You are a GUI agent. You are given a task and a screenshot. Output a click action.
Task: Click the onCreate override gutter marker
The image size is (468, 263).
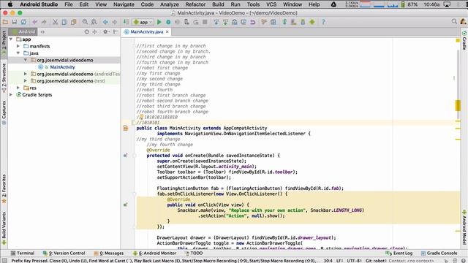point(125,156)
